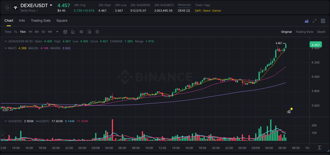Open the candlestick comparison icon

point(81,32)
